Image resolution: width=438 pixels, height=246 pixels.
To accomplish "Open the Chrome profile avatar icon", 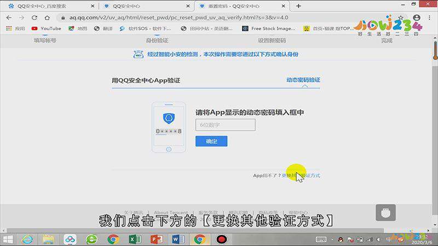I will (x=417, y=17).
